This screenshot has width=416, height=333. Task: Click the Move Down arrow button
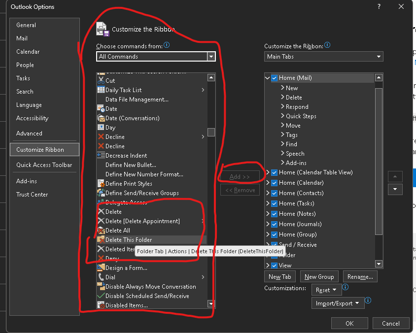click(x=395, y=189)
